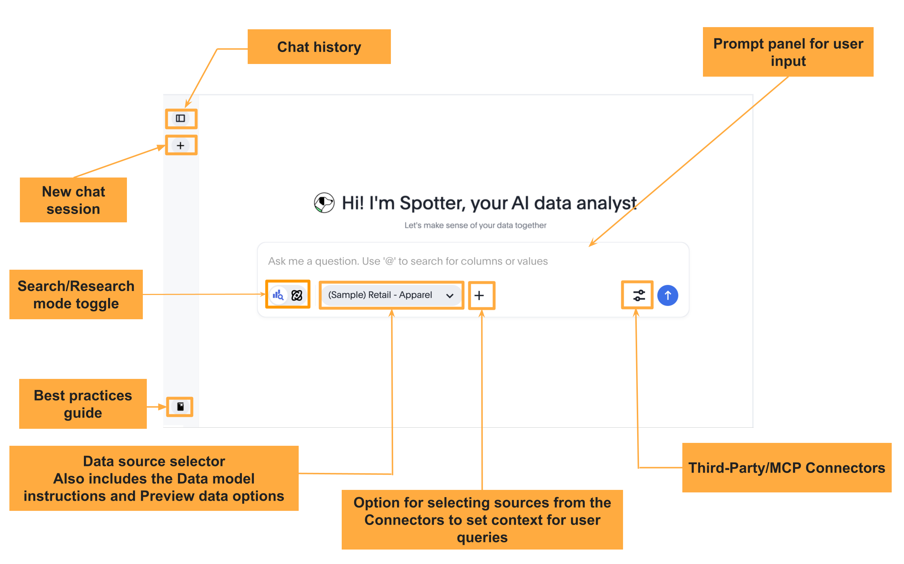Click 'Let's make sense of your data together' subtitle

[475, 225]
